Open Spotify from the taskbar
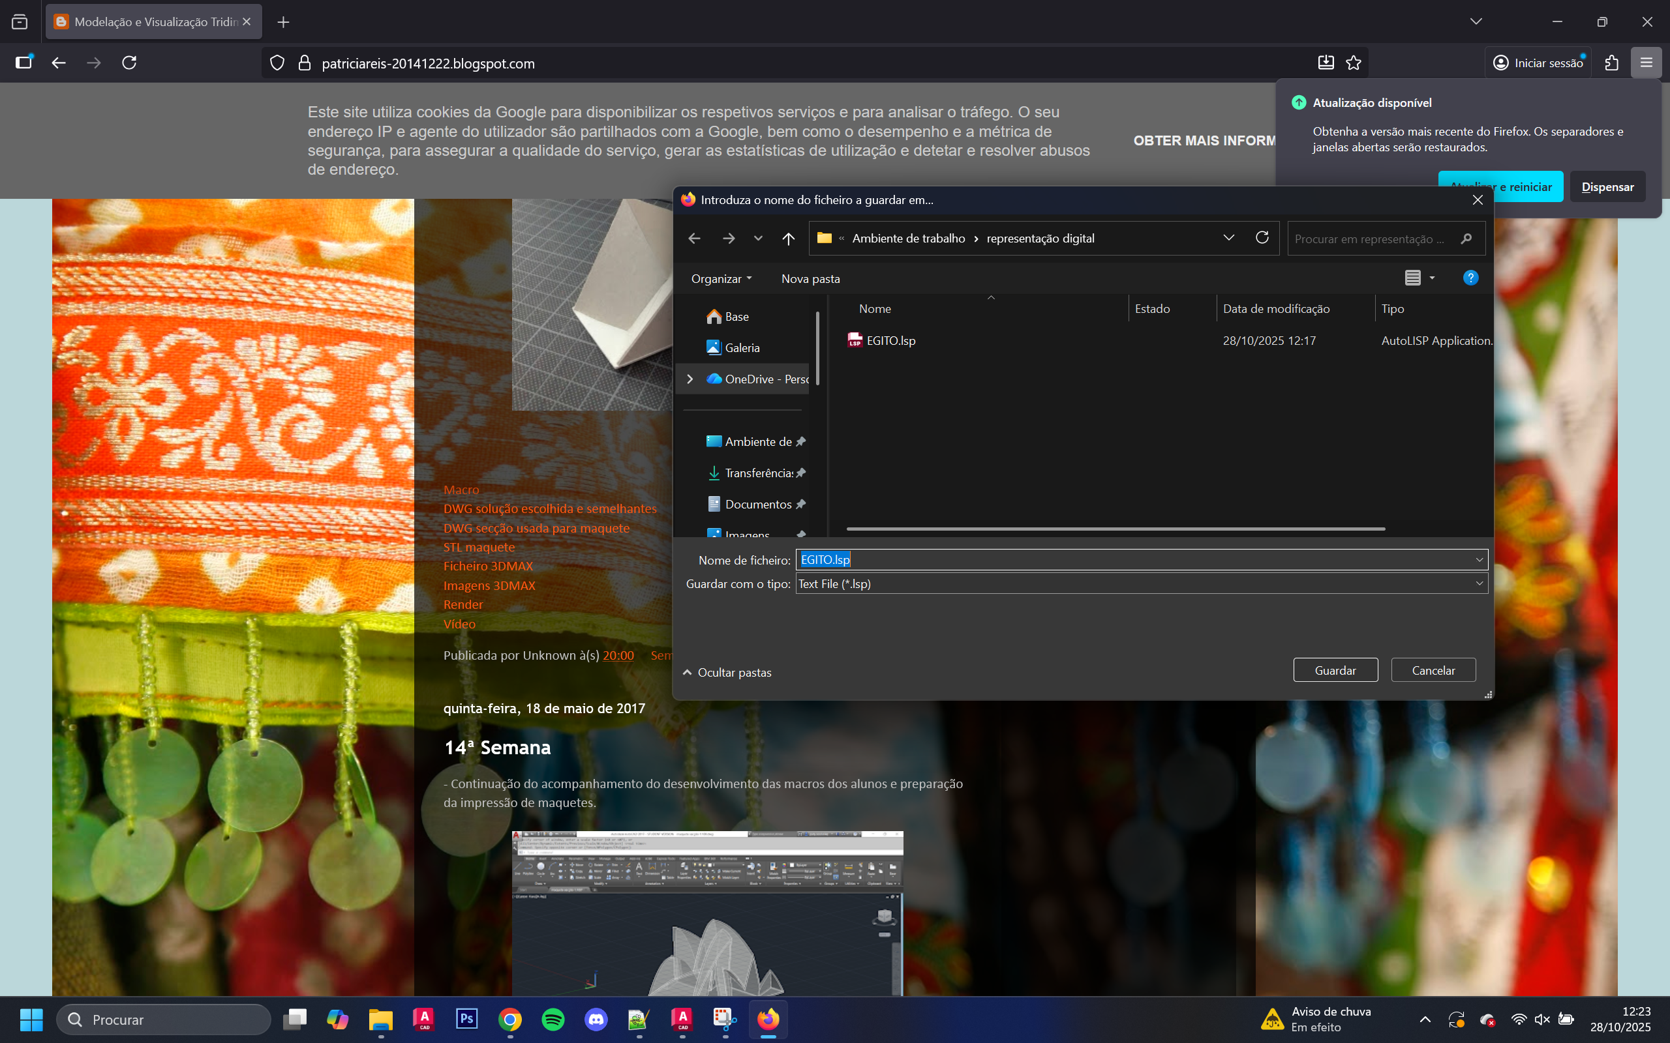The width and height of the screenshot is (1670, 1043). 553,1019
